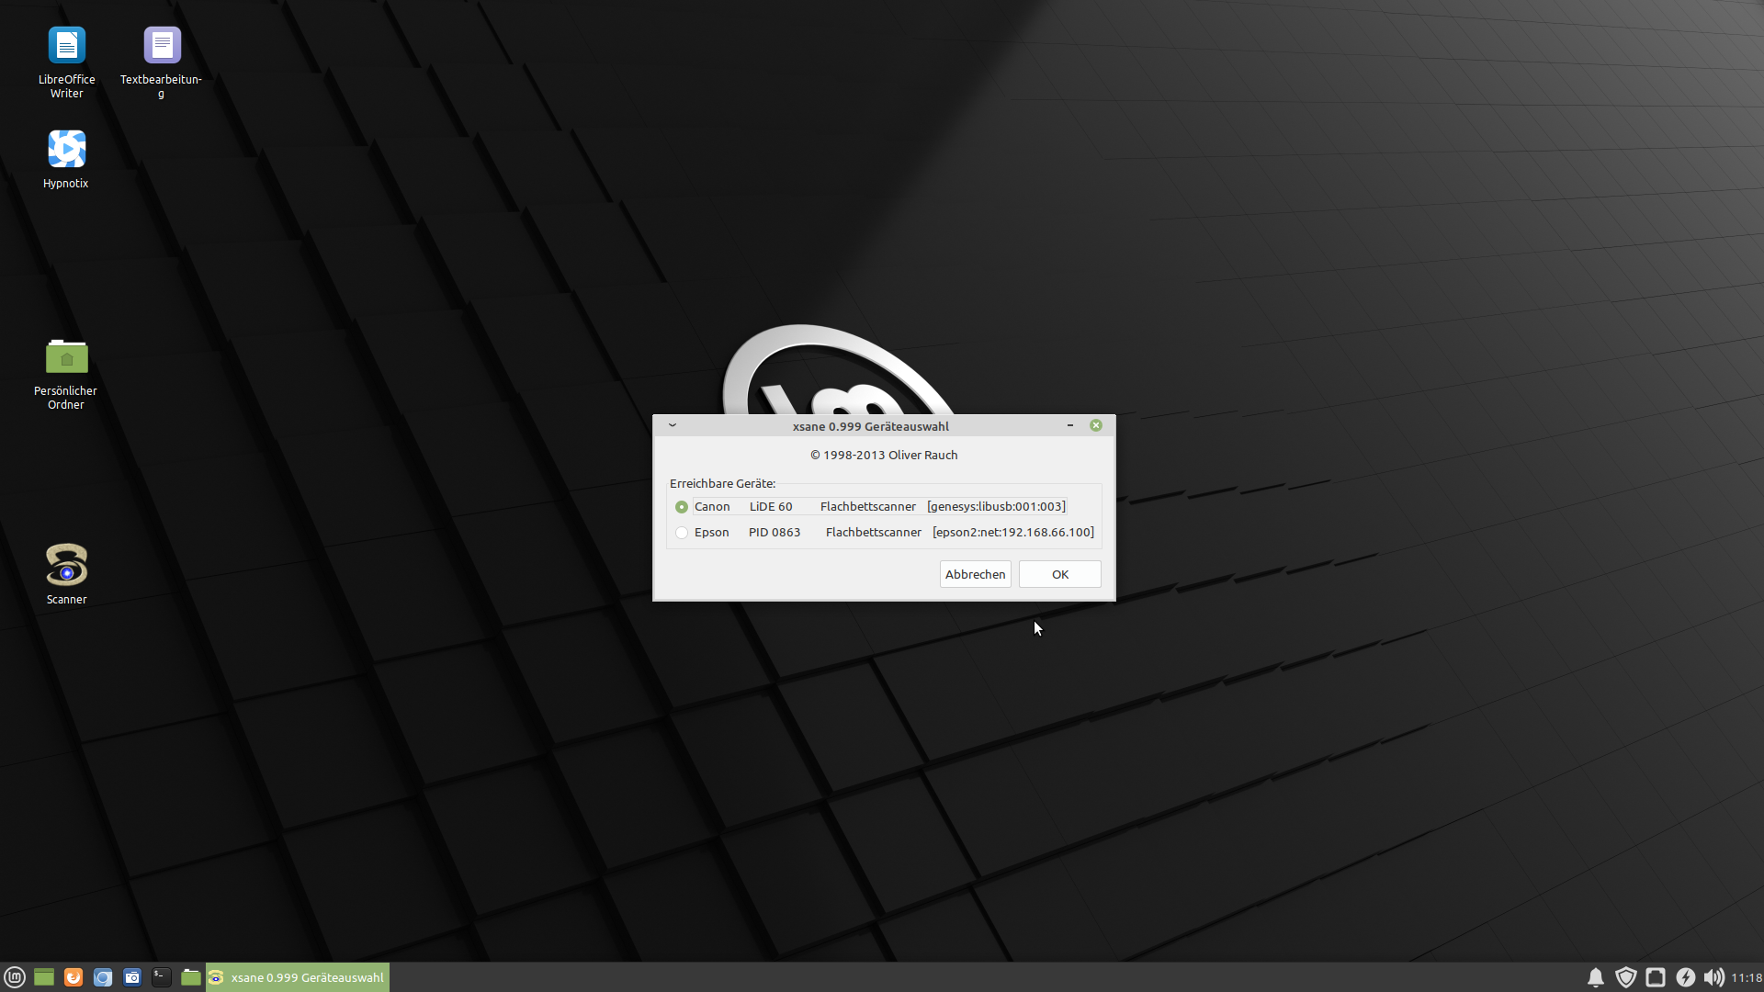Confirm device selection with OK

(1060, 574)
